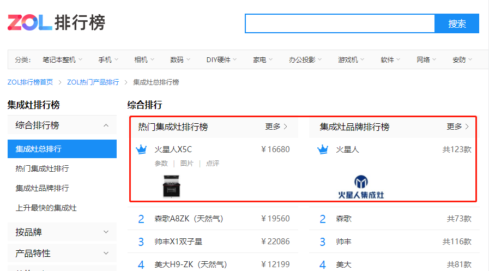Click 更多 in 集成灶品牌排行榜 header
The image size is (489, 271).
(457, 127)
